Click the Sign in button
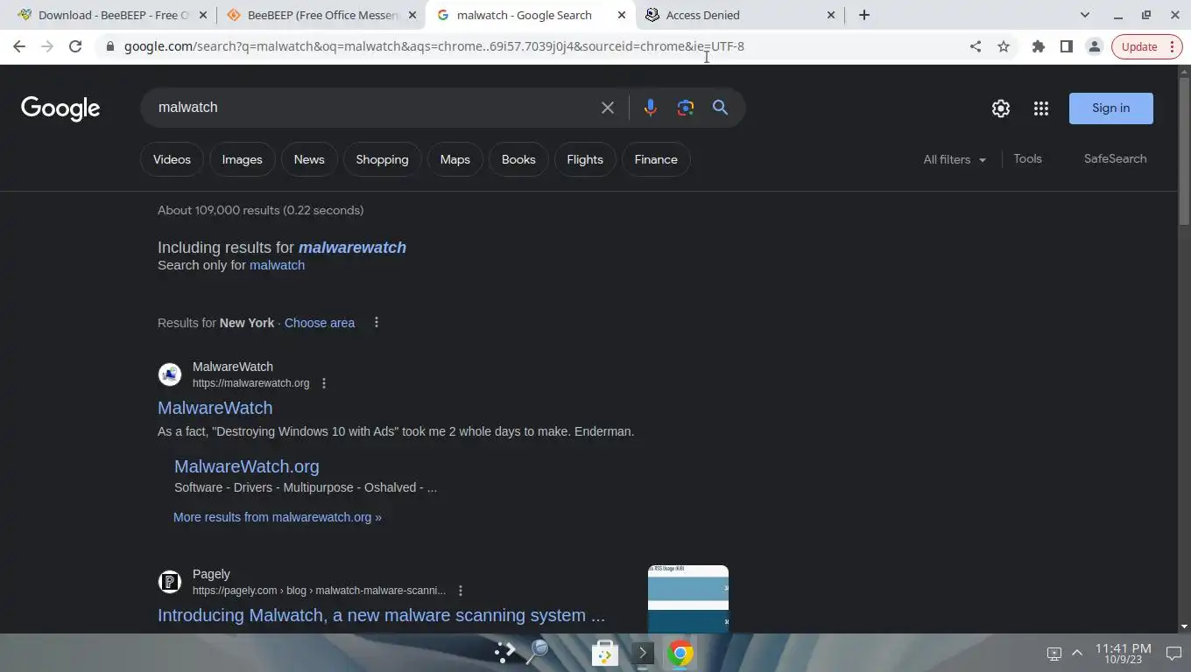This screenshot has width=1191, height=672. (1111, 108)
